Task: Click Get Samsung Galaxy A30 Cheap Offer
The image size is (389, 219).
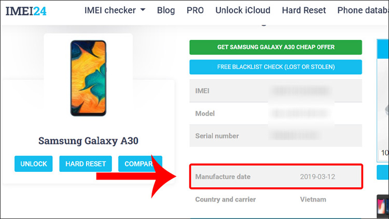Action: point(275,47)
